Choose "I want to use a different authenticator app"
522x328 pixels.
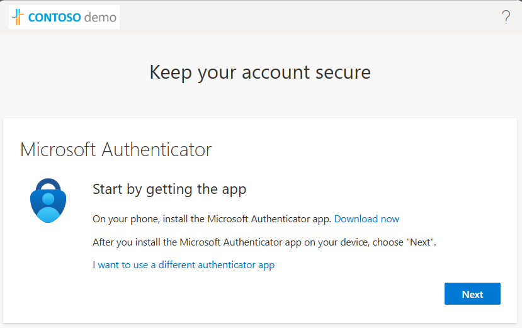[184, 265]
